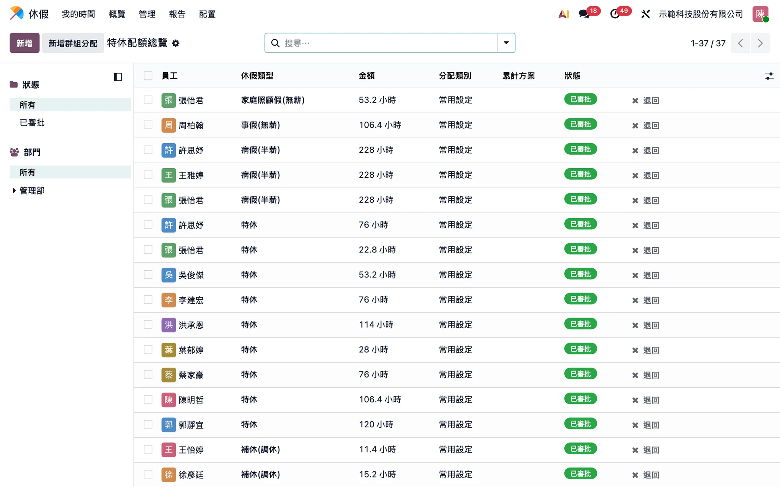
Task: Click the 新增 button
Action: 25,43
